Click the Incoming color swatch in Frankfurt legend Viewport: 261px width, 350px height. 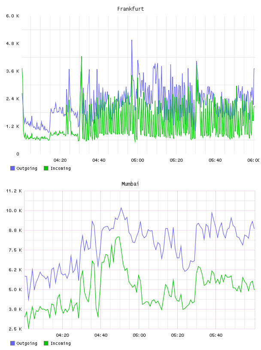point(46,168)
